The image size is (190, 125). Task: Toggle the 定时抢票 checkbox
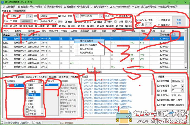(158, 81)
